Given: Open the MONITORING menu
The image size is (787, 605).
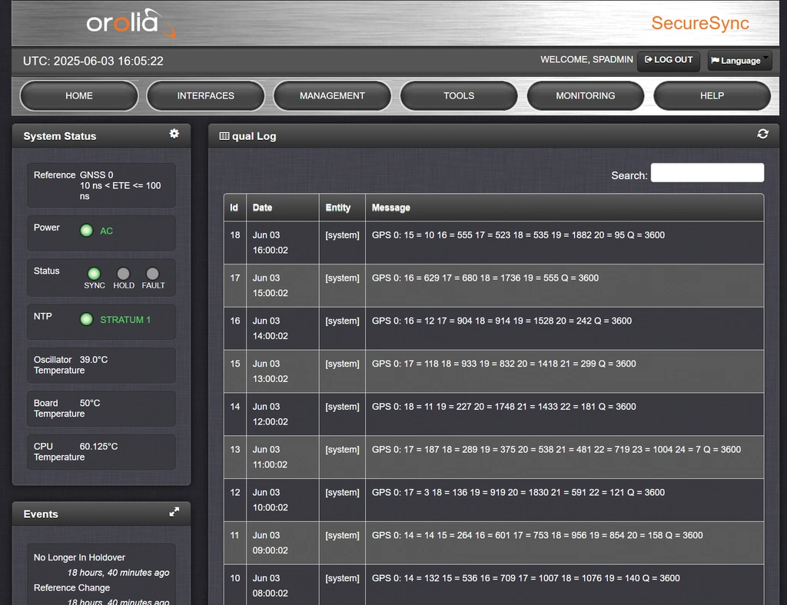Looking at the screenshot, I should 585,95.
